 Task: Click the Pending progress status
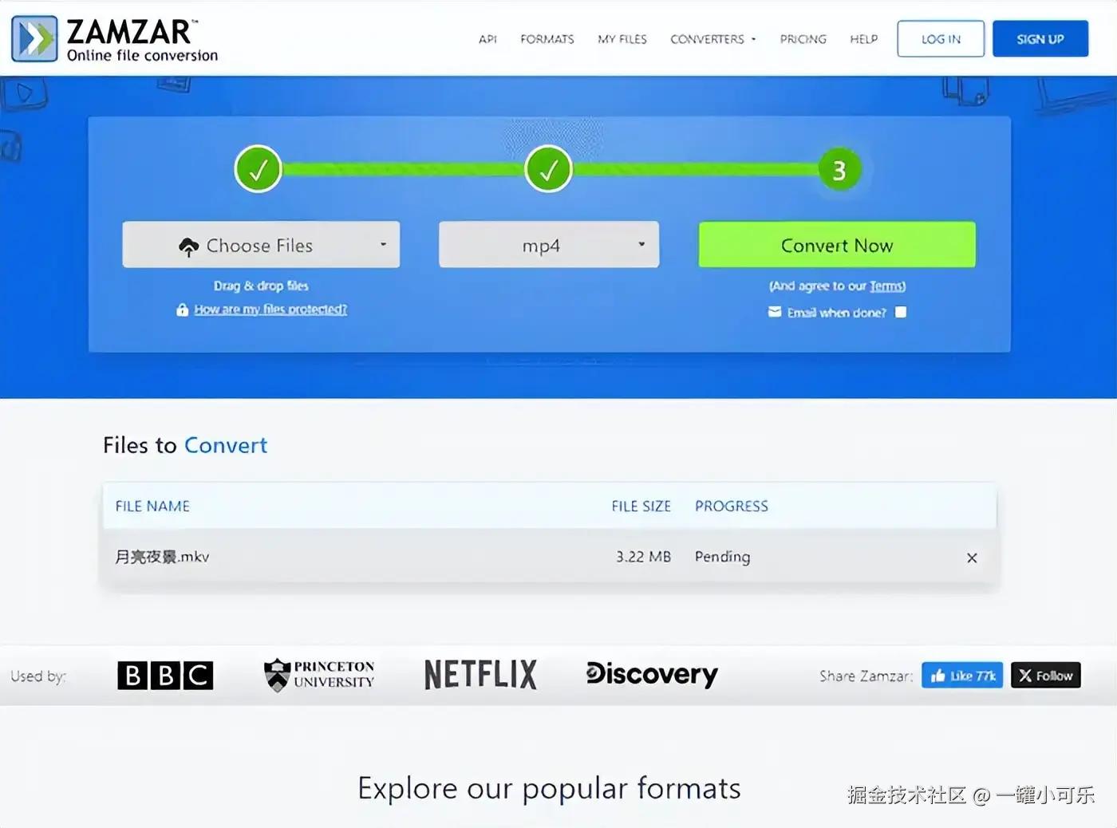click(x=722, y=557)
